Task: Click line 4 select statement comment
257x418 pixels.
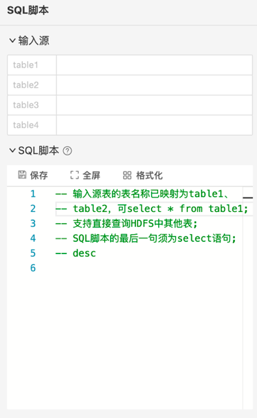Action: (x=146, y=239)
